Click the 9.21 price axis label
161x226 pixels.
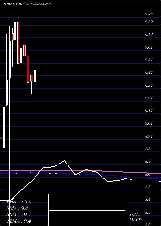pos(149,98)
